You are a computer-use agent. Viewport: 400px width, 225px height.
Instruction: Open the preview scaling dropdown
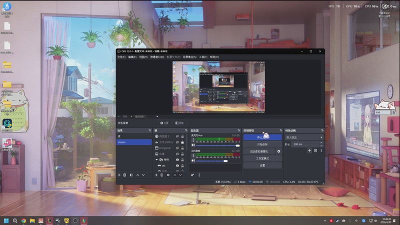146,116
